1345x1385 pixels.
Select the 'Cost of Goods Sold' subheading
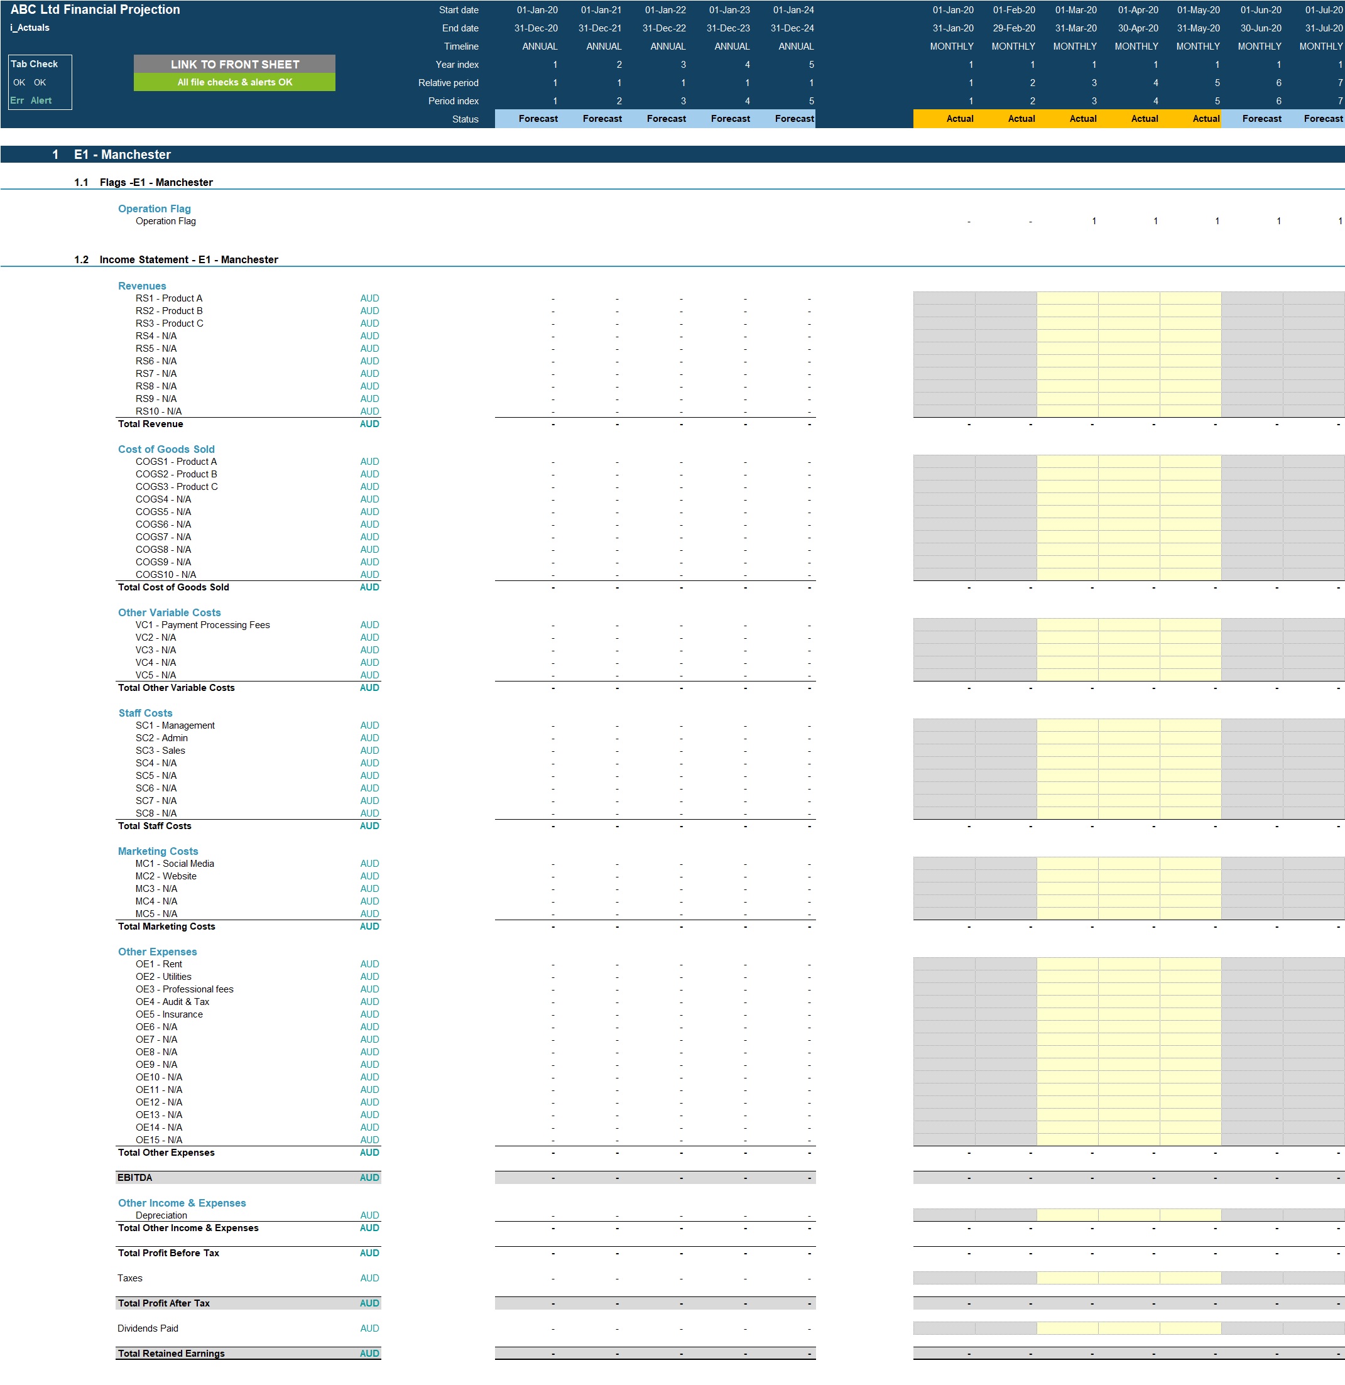point(166,448)
